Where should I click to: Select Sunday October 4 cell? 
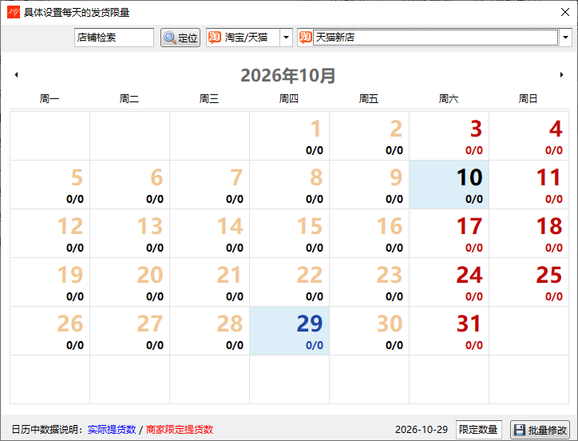[x=529, y=136]
